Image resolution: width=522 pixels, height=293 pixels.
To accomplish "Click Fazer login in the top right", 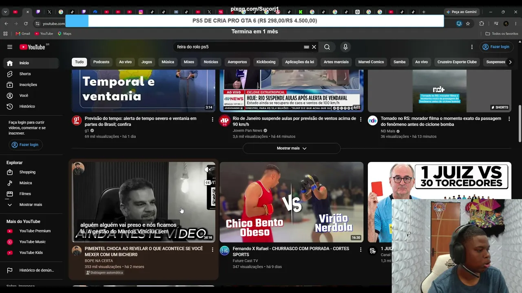I will click(496, 47).
